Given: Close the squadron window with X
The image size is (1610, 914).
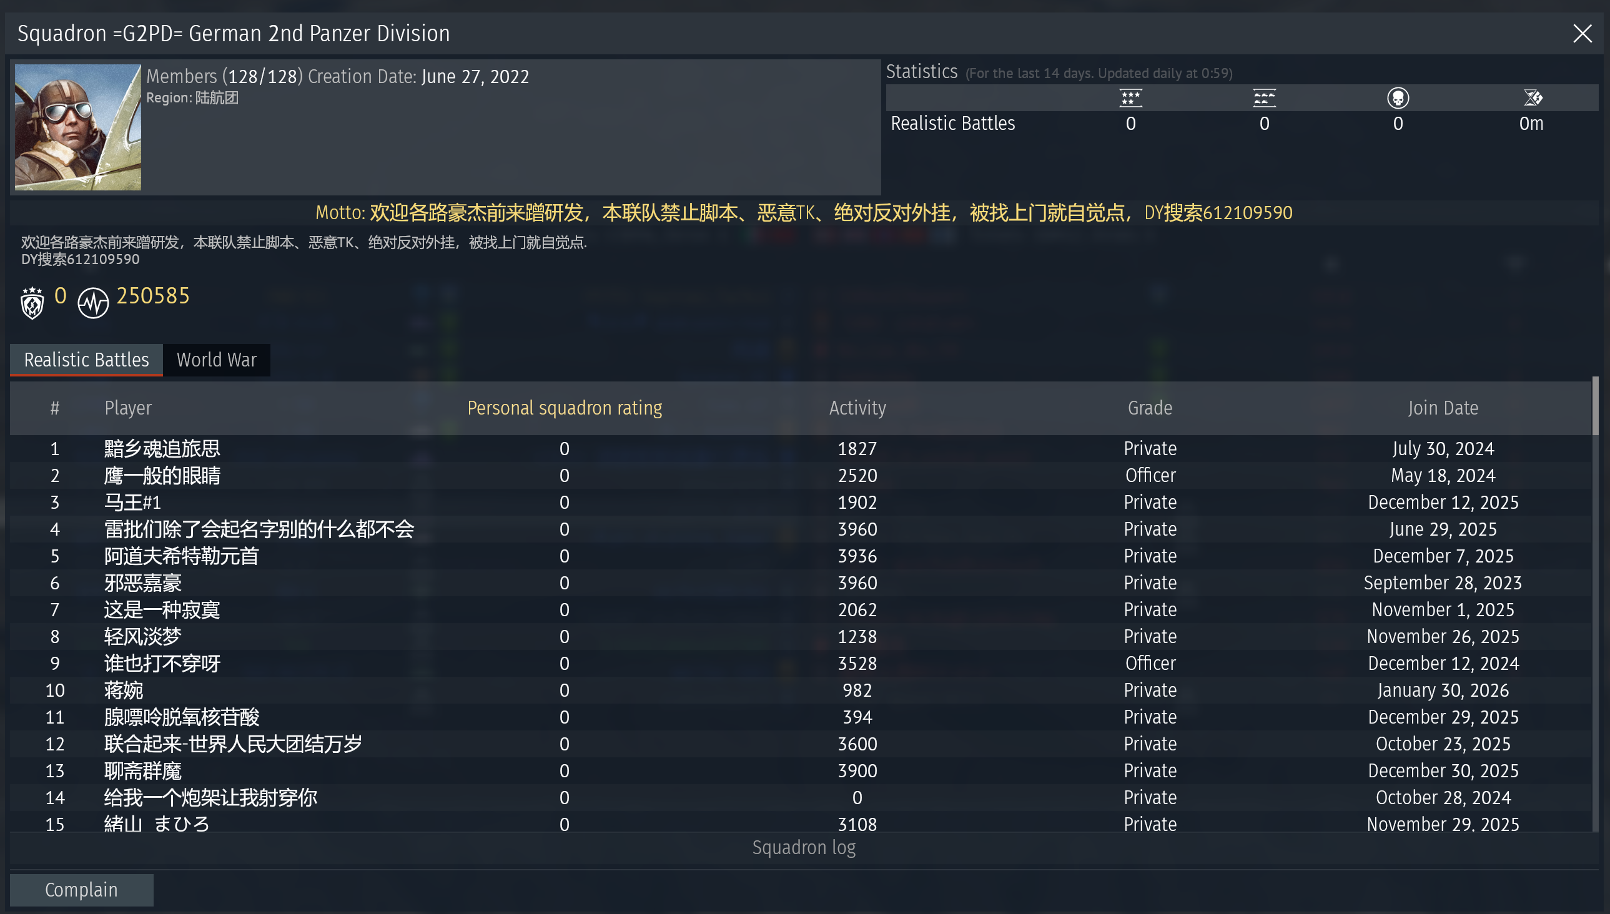Looking at the screenshot, I should click(x=1582, y=33).
